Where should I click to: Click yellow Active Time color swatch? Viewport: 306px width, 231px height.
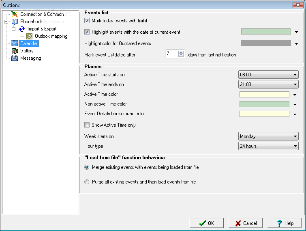[264, 95]
